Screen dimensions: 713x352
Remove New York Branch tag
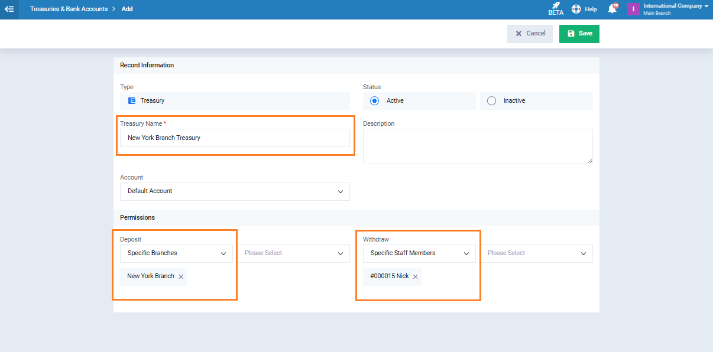tap(181, 276)
